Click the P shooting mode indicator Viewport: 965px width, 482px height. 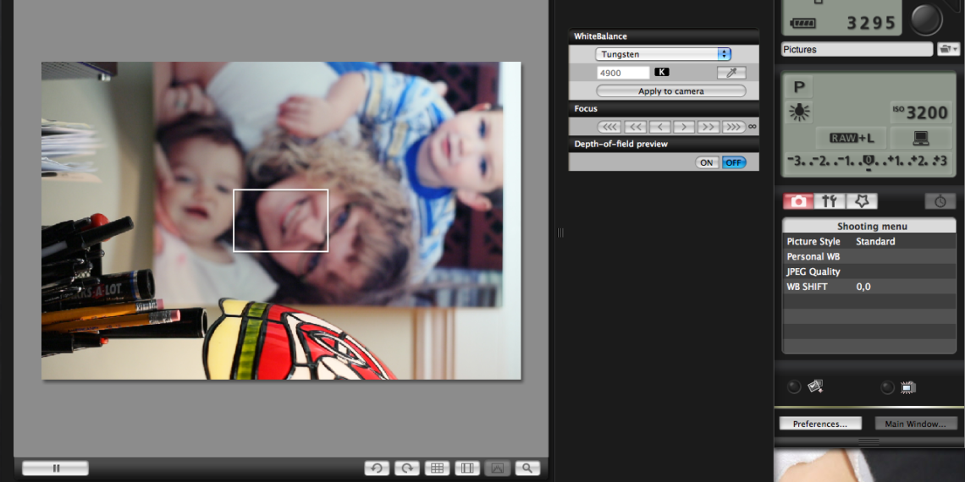point(799,86)
